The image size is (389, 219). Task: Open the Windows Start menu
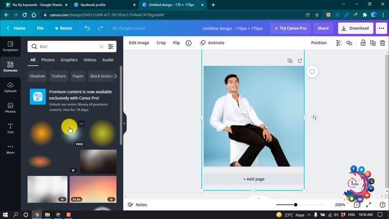pyautogui.click(x=5, y=215)
